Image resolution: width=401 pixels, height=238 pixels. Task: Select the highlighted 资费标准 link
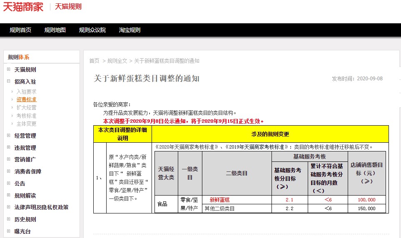pyautogui.click(x=26, y=99)
